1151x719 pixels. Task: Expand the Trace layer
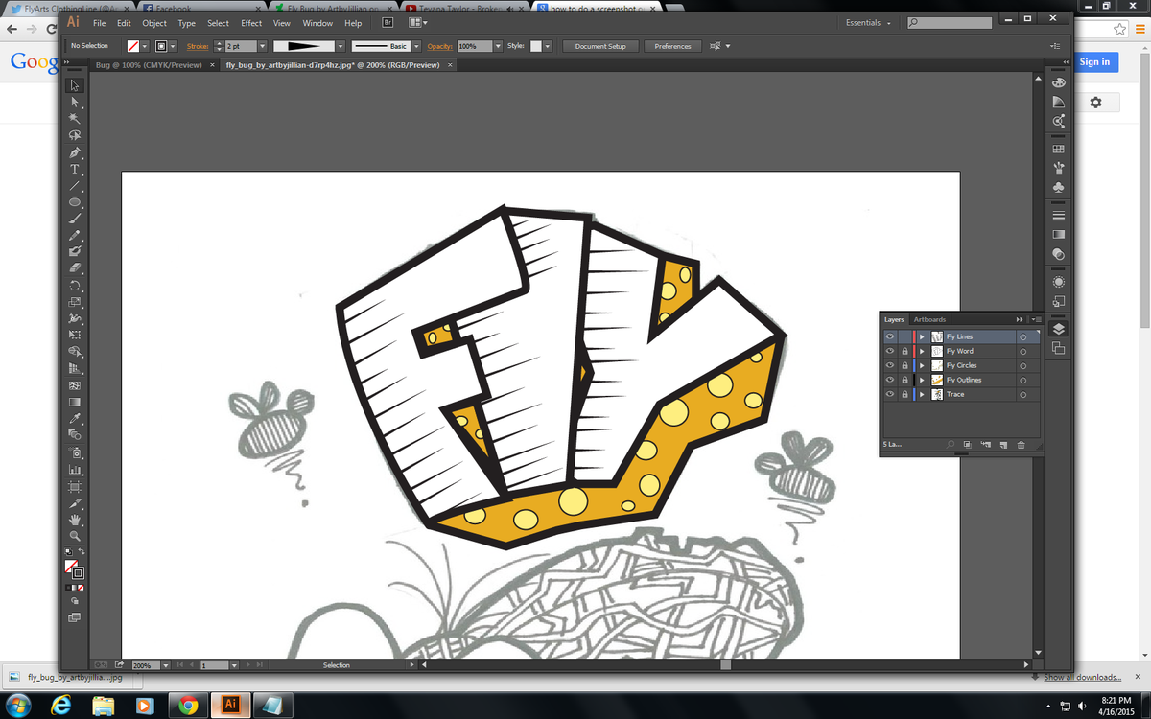pos(922,395)
